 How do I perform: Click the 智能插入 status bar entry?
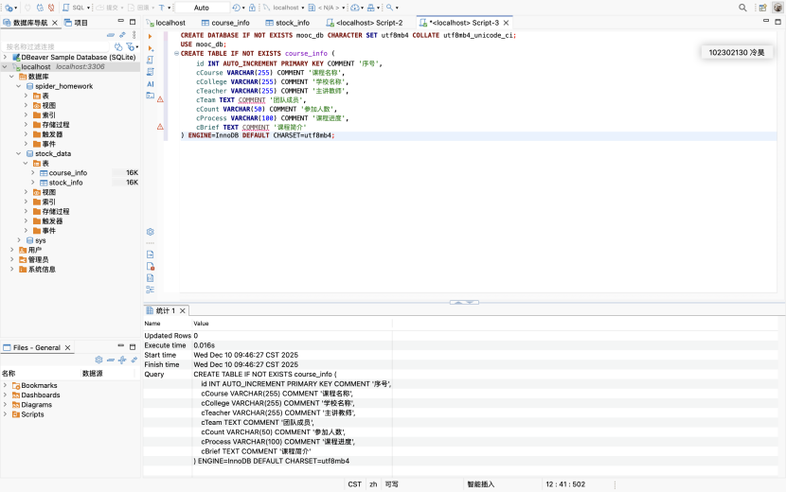click(481, 484)
